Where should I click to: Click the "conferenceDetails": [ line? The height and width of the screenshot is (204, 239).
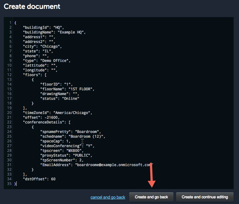47,122
